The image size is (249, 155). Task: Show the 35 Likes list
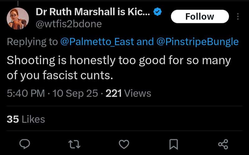26,119
